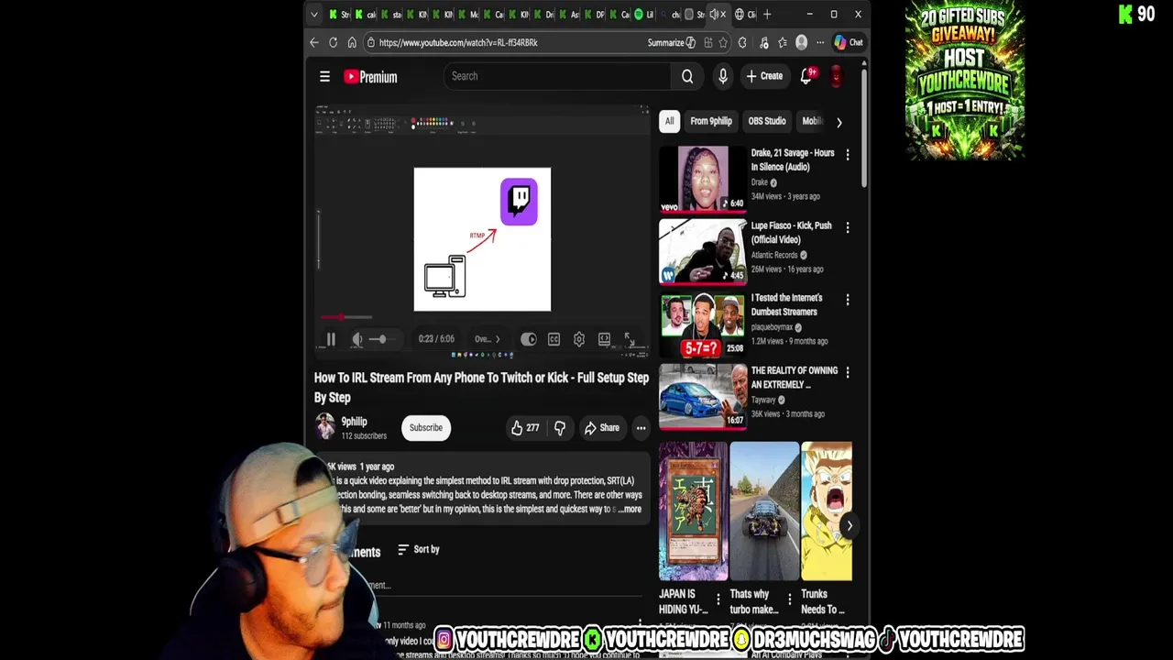Viewport: 1173px width, 660px height.
Task: Open the YouTube hamburger guide menu
Action: pos(324,77)
